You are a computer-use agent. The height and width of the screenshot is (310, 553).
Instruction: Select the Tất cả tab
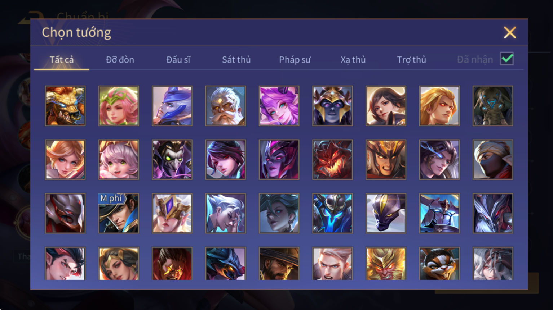point(62,60)
